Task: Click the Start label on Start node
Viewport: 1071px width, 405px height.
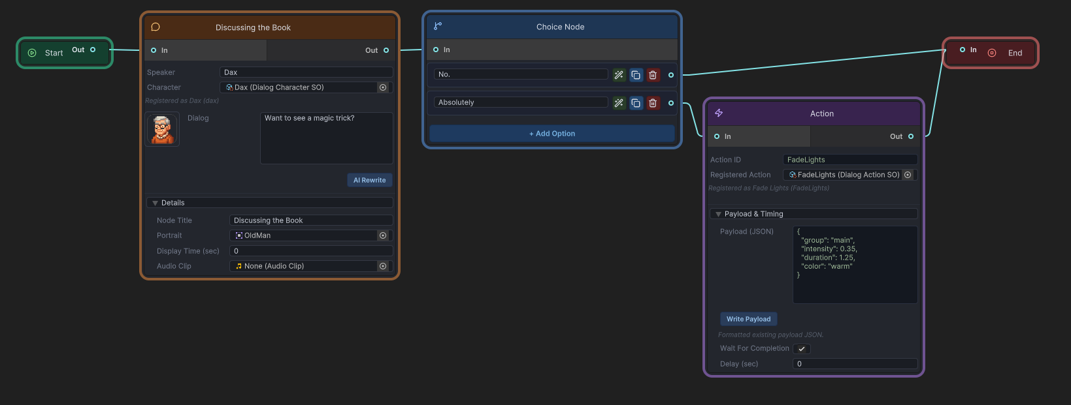Action: 54,53
